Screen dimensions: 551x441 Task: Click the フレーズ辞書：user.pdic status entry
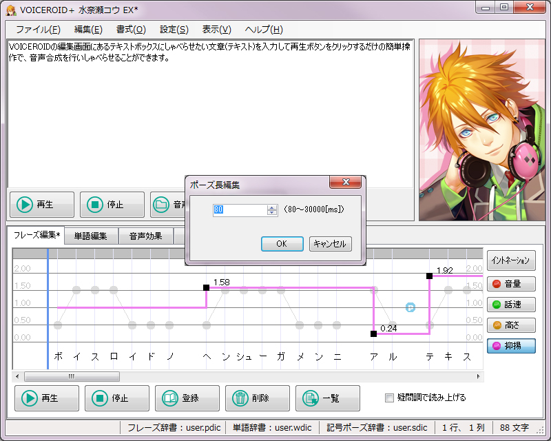(174, 428)
